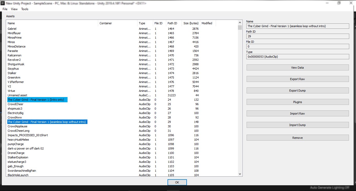Open the Plugins dialog button
The image size is (356, 191).
[298, 102]
